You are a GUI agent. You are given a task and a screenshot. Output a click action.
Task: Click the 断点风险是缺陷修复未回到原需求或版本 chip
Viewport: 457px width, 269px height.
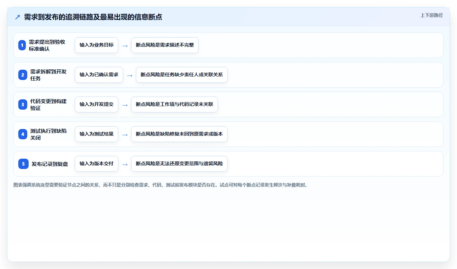pos(179,134)
